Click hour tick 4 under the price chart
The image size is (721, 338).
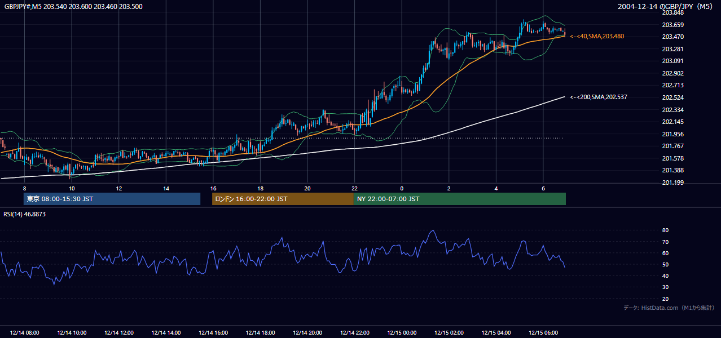(x=496, y=188)
